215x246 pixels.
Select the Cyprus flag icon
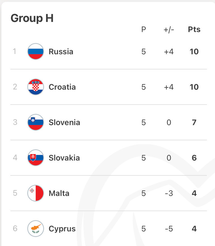36,229
